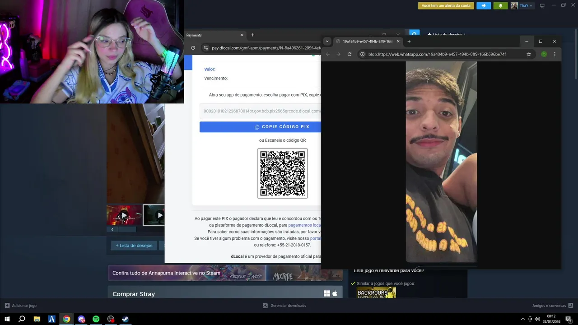Click the Comprar Stray heading
Image resolution: width=578 pixels, height=325 pixels.
click(134, 294)
